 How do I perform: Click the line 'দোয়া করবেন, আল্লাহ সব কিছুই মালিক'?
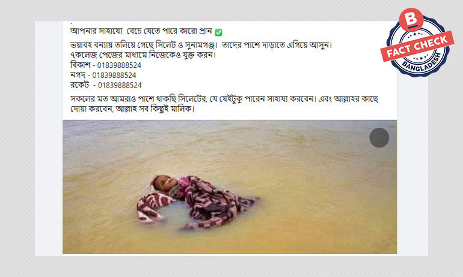click(132, 109)
